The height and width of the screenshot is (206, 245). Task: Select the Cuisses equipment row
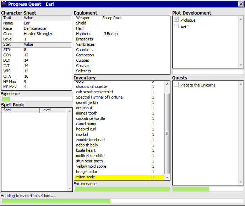pos(122,60)
